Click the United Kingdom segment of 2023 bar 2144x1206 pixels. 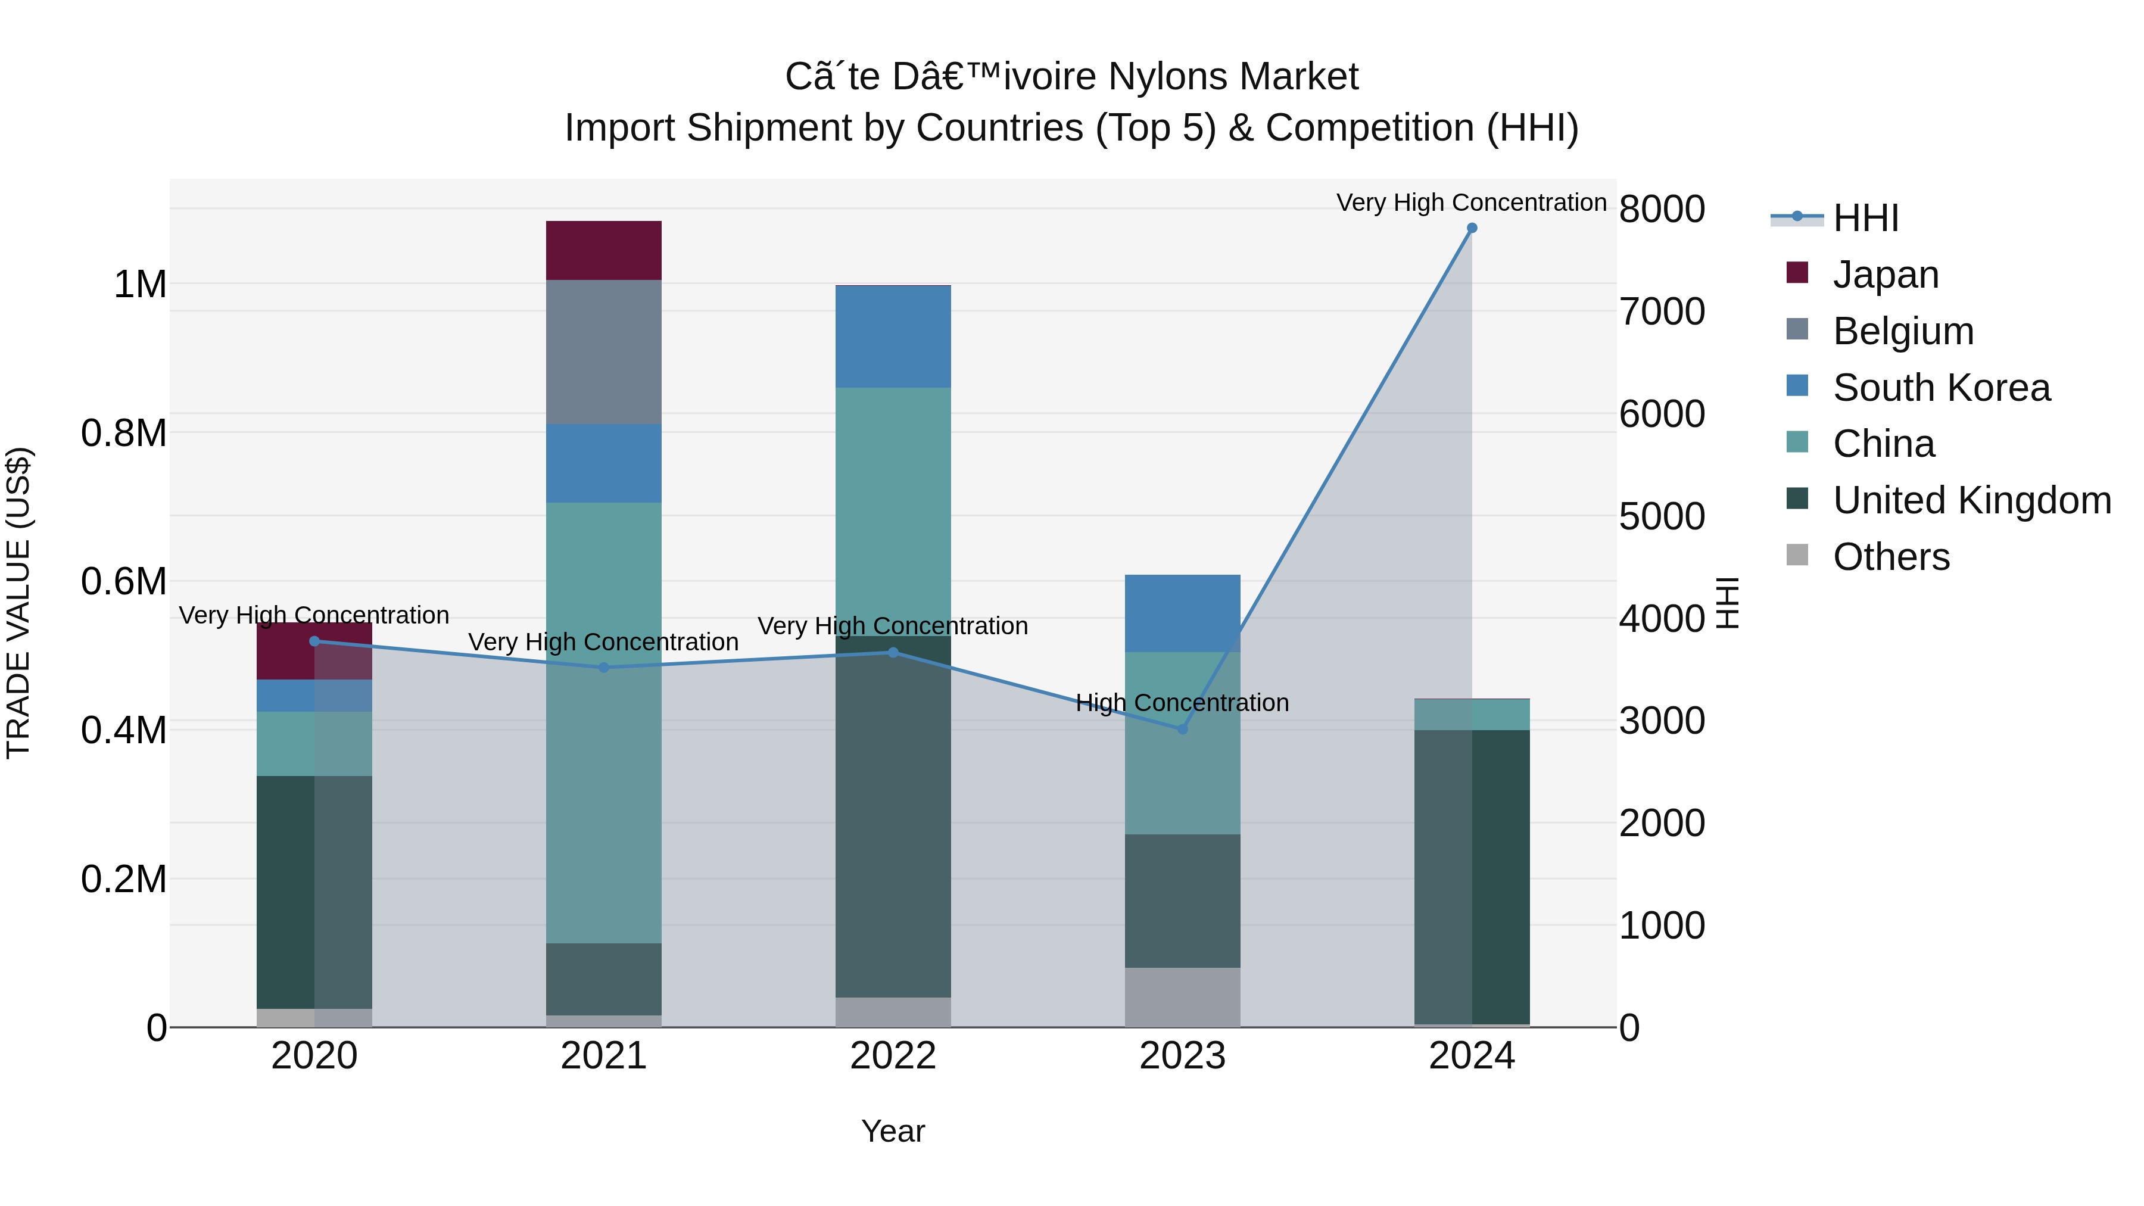pyautogui.click(x=1183, y=902)
